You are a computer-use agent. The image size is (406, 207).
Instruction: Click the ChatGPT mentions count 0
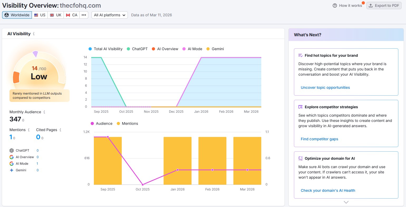[38, 151]
